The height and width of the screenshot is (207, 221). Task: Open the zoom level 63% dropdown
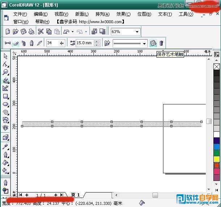point(137,32)
